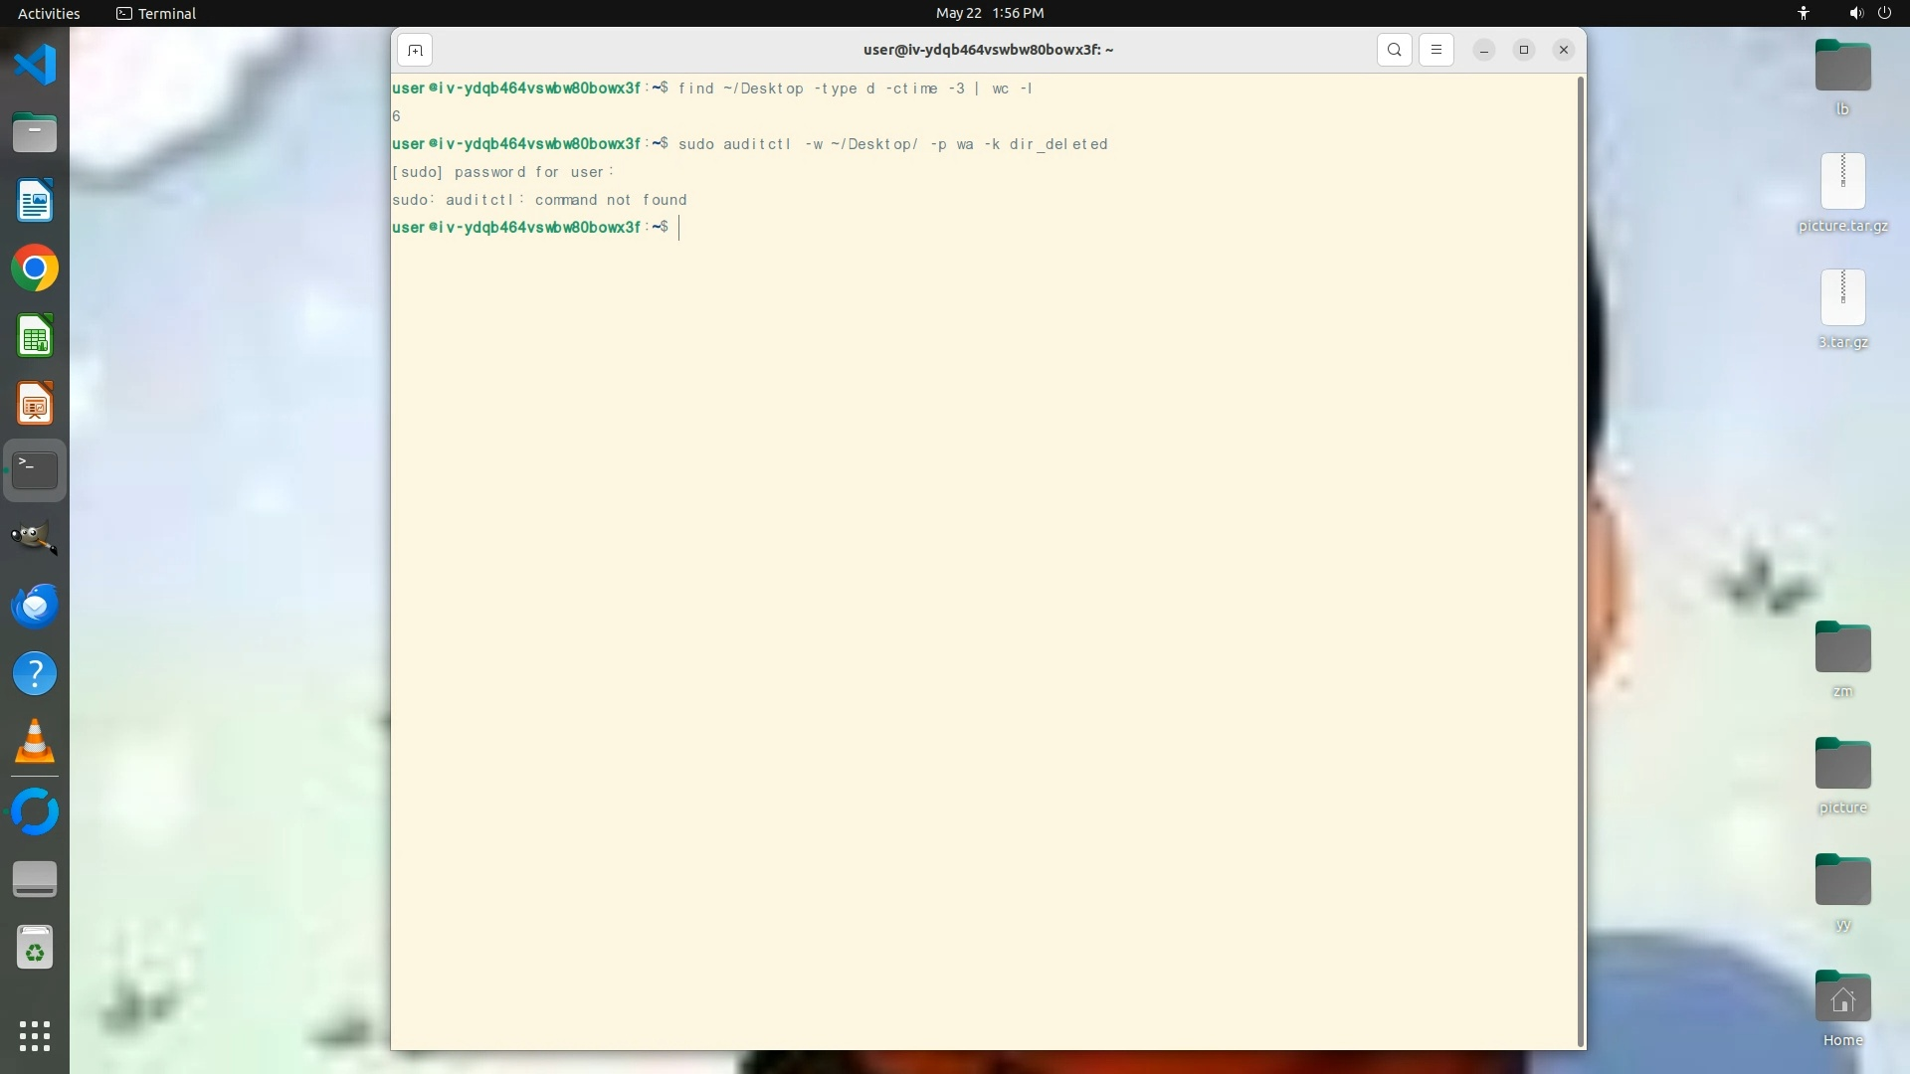Launch Visual Studio Code from dock
This screenshot has width=1910, height=1074.
tap(35, 66)
